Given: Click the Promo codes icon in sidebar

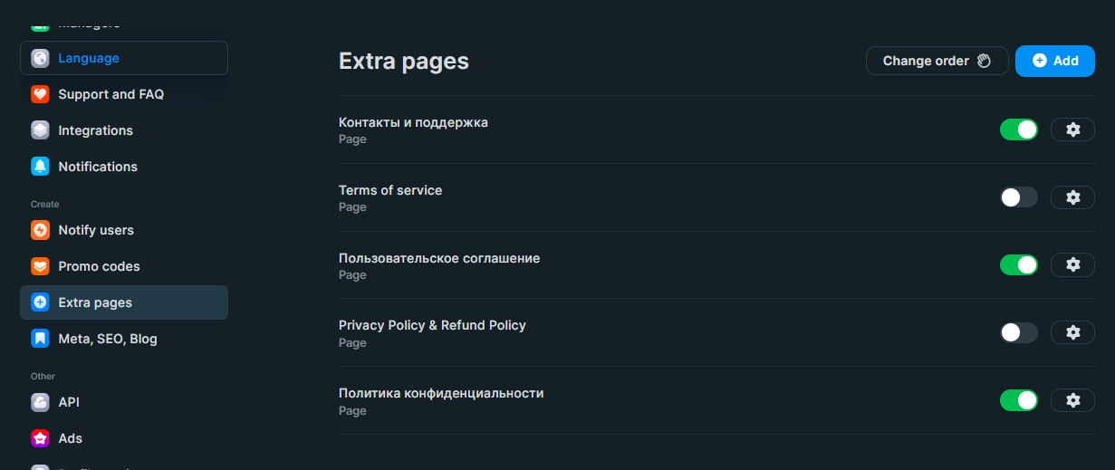Looking at the screenshot, I should [x=40, y=266].
